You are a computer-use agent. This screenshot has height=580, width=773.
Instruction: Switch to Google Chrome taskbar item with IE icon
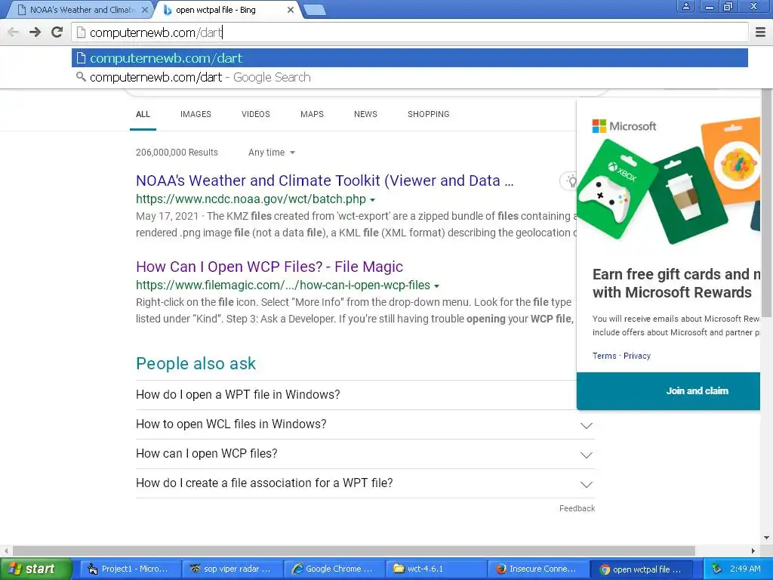pos(334,569)
